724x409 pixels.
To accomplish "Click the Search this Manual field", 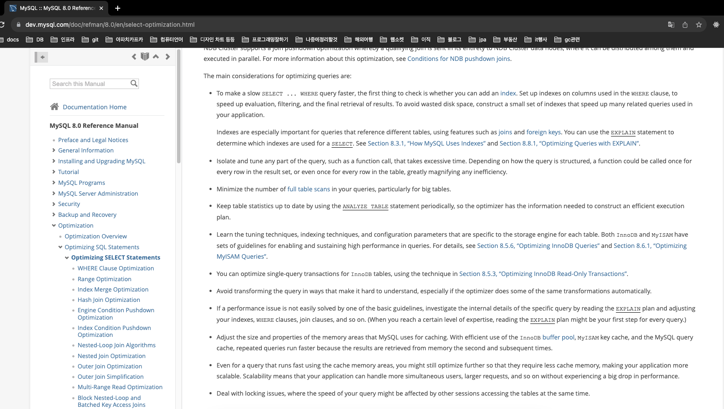I will 90,84.
